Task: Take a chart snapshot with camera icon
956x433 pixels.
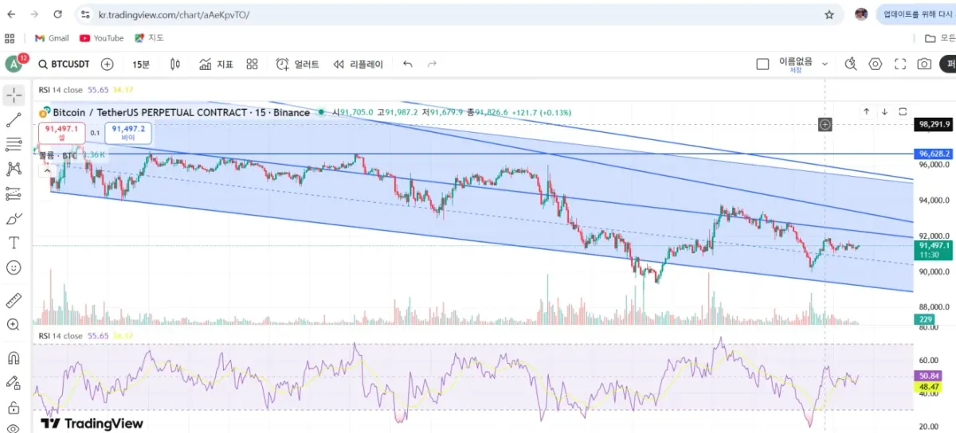Action: (924, 64)
